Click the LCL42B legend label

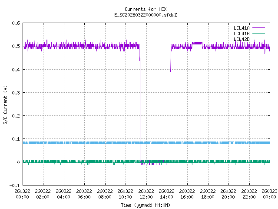click(x=241, y=39)
